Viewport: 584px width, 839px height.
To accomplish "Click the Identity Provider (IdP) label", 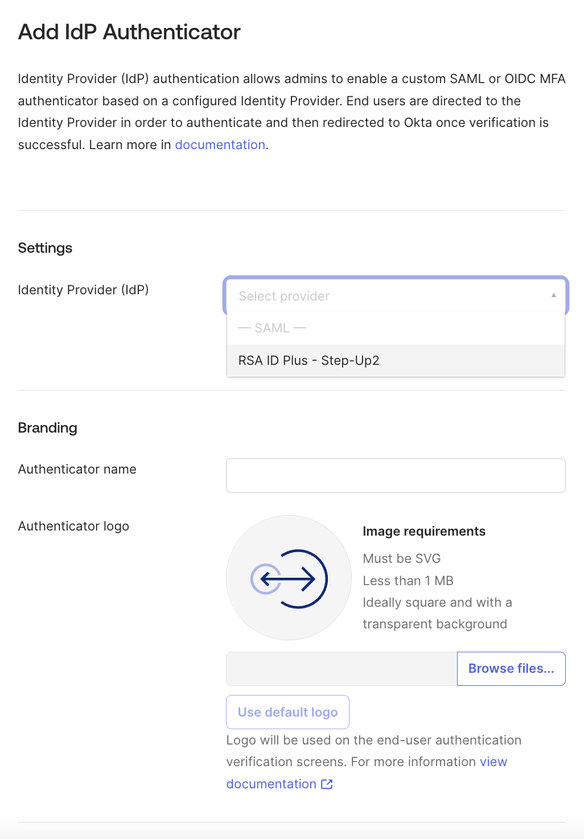I will click(83, 290).
